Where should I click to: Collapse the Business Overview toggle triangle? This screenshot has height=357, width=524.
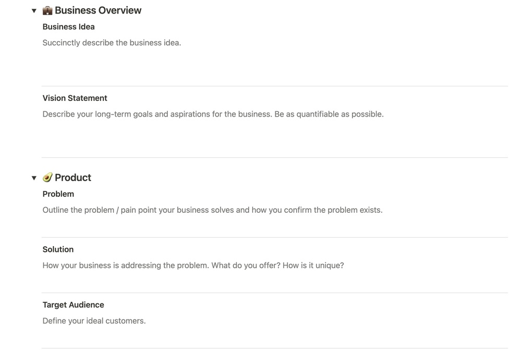pyautogui.click(x=34, y=11)
